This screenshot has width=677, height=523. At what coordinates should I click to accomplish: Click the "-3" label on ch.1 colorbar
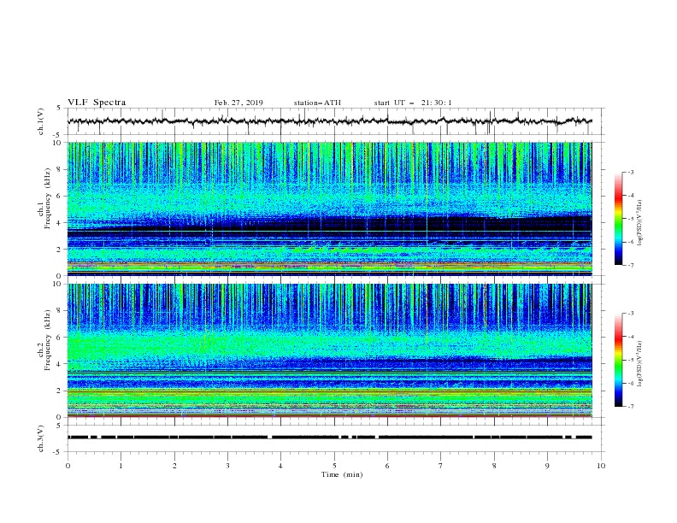click(x=630, y=172)
